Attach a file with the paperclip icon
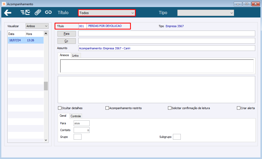Screen dimensions: 262x159 coord(38,12)
